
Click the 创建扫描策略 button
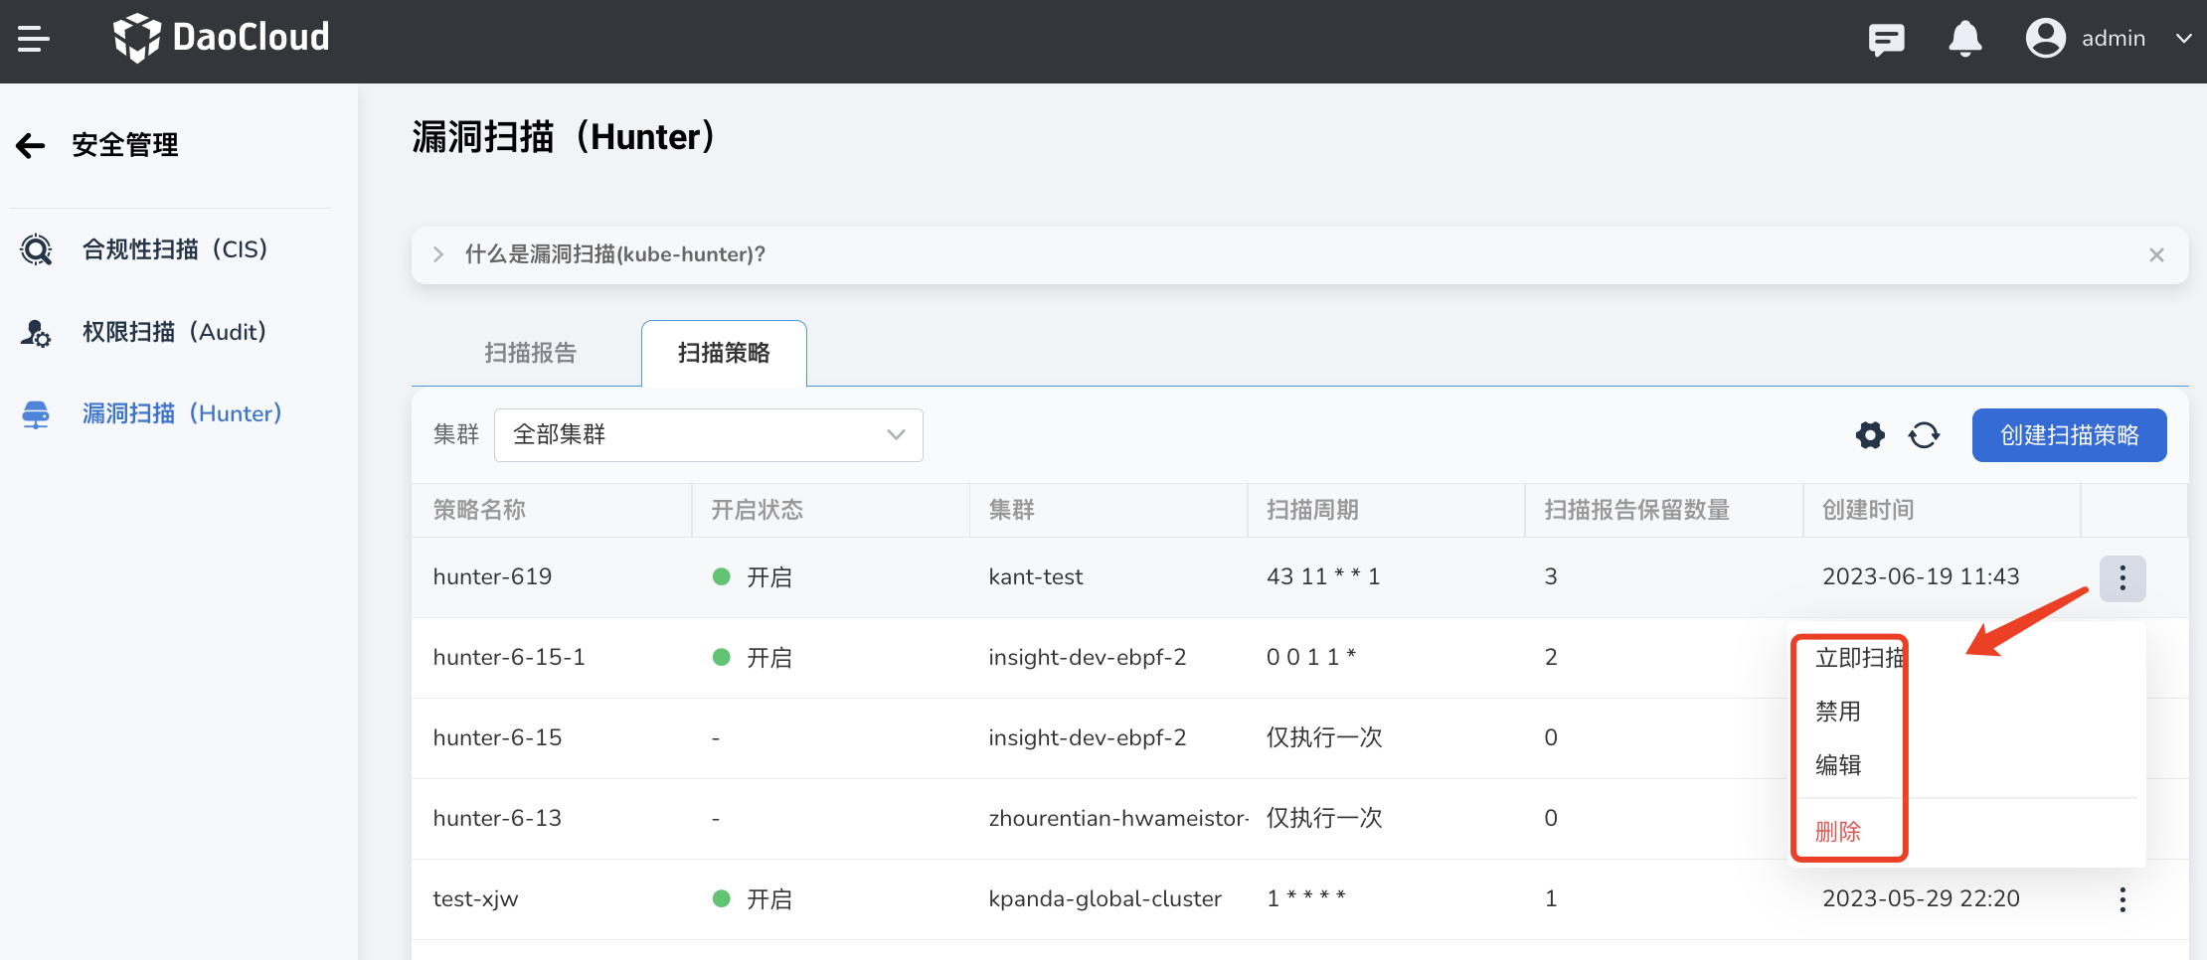tap(2069, 435)
